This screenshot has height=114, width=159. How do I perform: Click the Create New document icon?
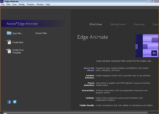[x=9, y=42]
